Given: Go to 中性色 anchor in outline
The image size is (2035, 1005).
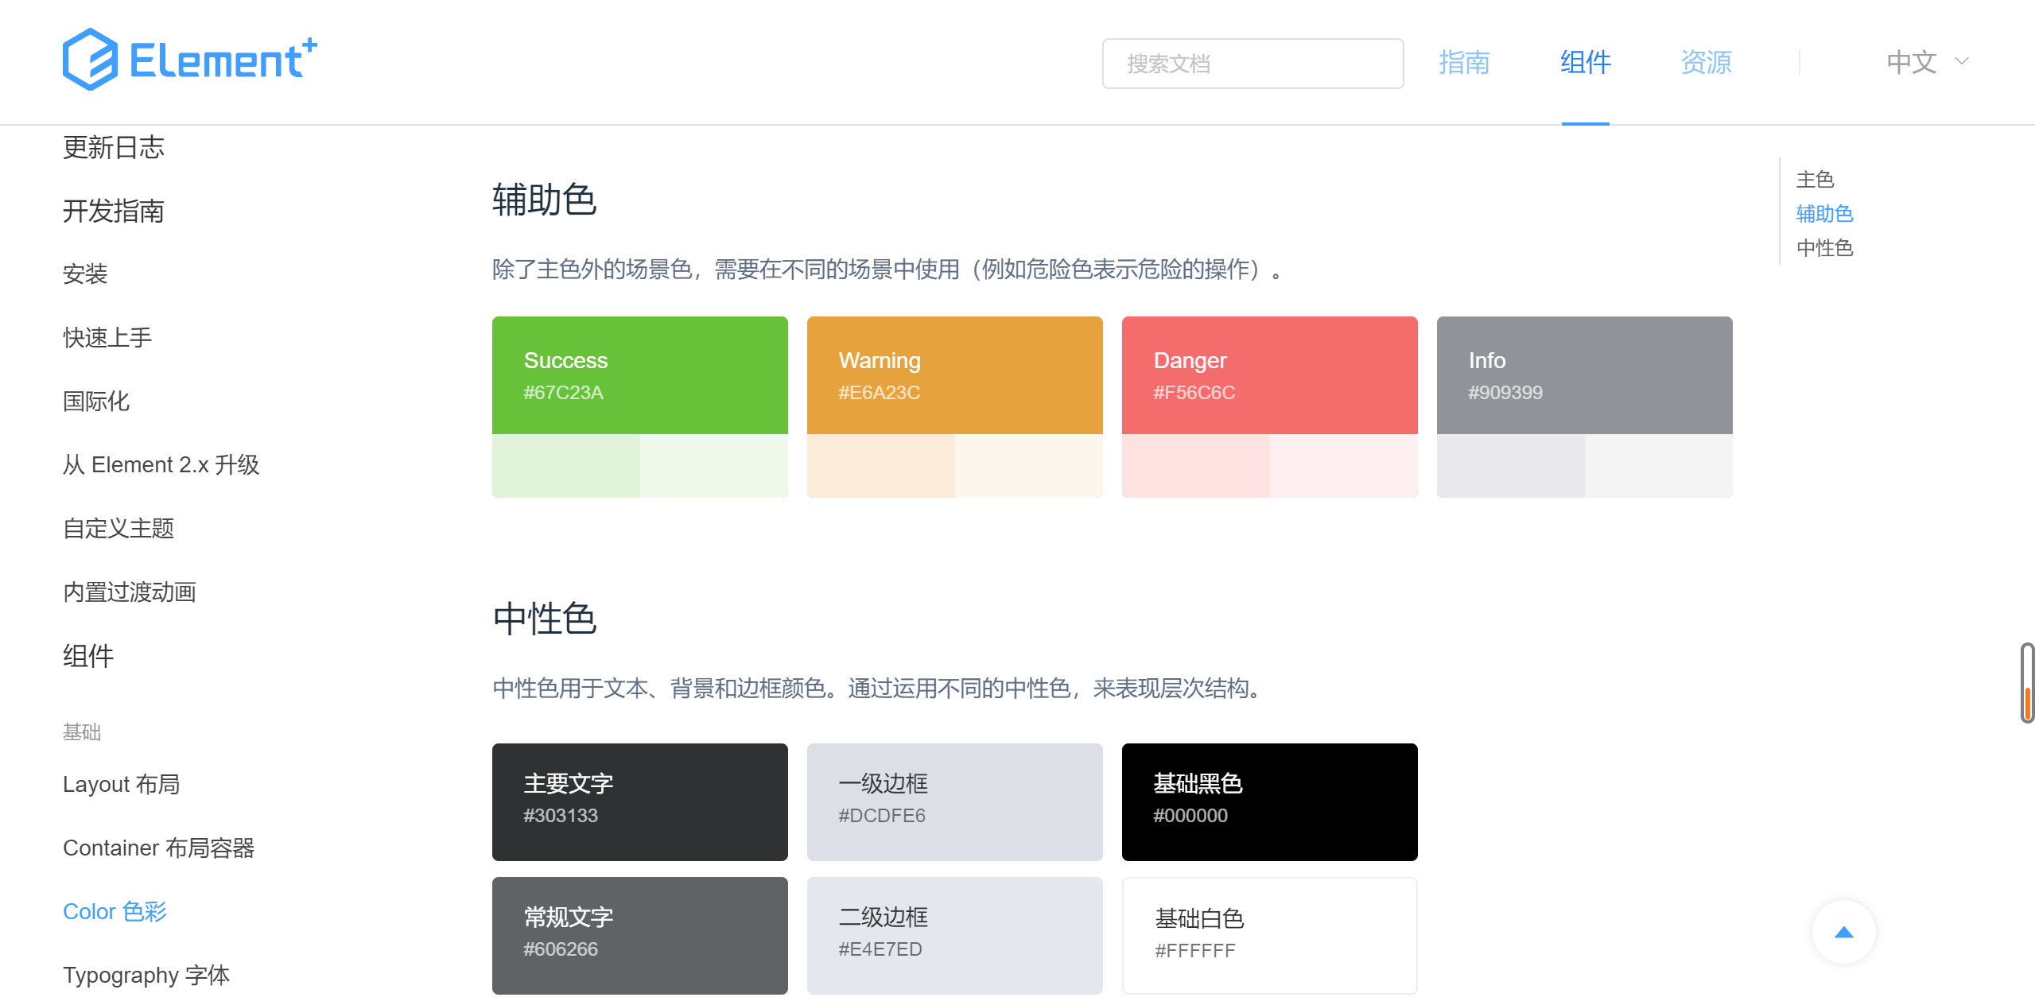Looking at the screenshot, I should pyautogui.click(x=1823, y=248).
